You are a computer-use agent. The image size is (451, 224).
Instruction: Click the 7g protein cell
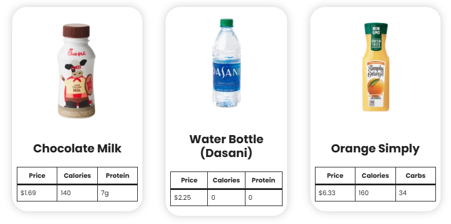[x=118, y=193]
